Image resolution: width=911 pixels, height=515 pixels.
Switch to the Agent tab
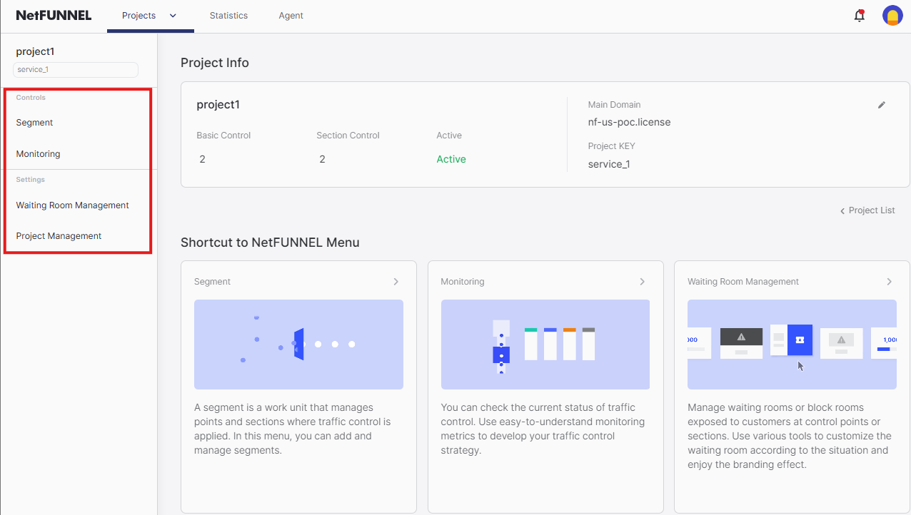291,14
